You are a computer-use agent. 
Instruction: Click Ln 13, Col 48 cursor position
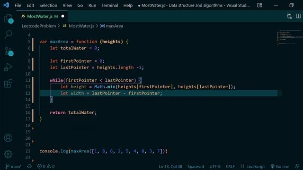(170, 166)
